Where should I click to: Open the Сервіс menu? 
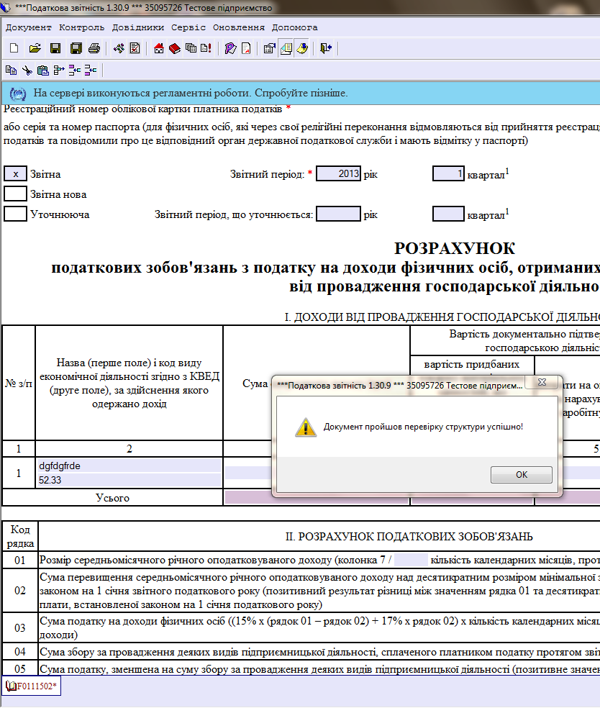tap(188, 27)
